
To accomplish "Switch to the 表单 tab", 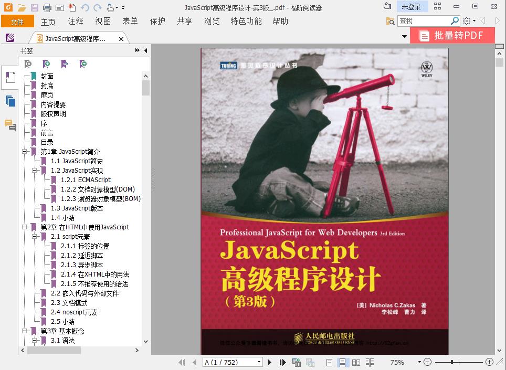I will 130,22.
